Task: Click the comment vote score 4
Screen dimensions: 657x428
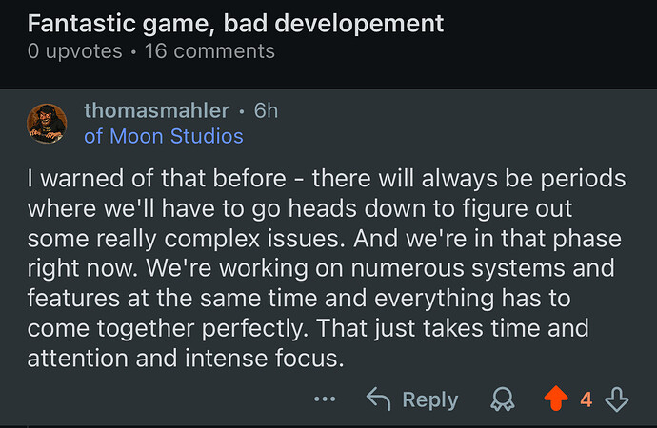Action: tap(587, 399)
